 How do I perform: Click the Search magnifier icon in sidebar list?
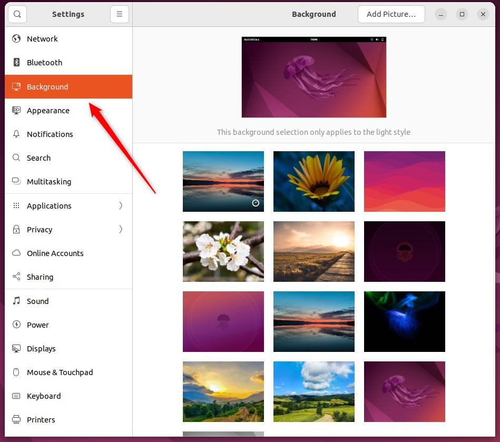click(16, 158)
